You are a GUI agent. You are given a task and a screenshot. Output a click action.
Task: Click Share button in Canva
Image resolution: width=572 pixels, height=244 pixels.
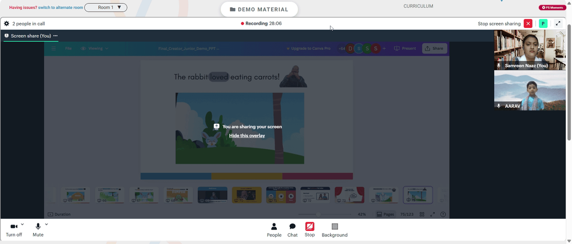point(434,49)
